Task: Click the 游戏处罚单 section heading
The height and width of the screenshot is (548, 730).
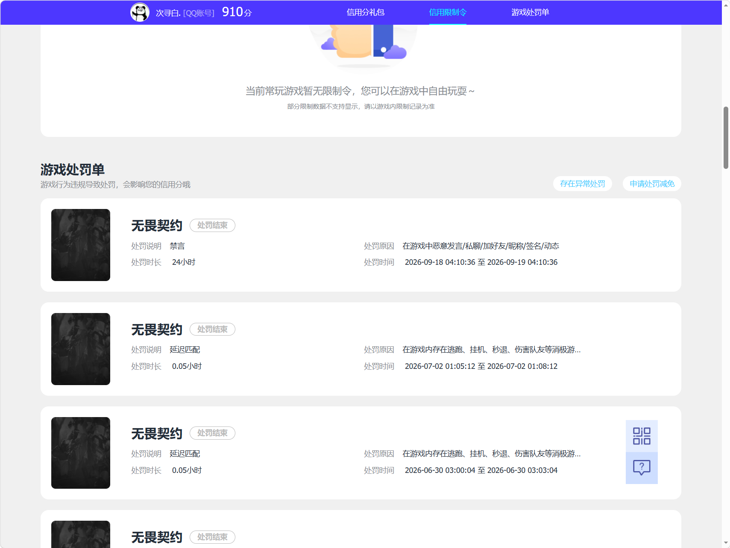Action: click(73, 170)
